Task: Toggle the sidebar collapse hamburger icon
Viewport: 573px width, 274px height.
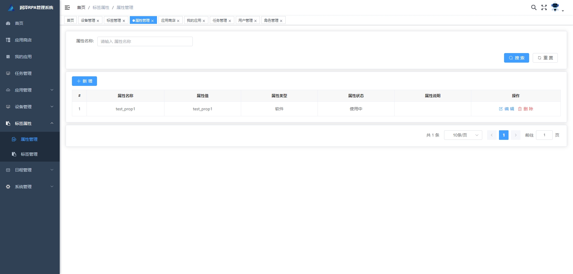Action: [x=67, y=7]
